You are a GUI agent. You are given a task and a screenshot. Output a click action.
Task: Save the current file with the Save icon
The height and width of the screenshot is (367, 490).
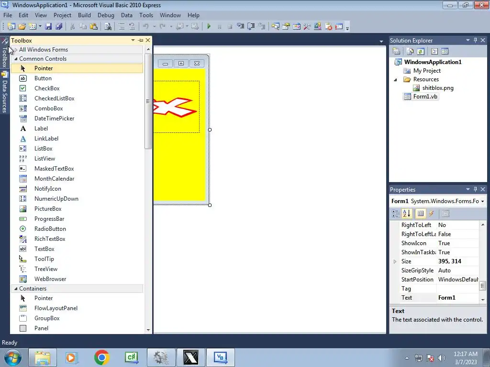(x=48, y=27)
